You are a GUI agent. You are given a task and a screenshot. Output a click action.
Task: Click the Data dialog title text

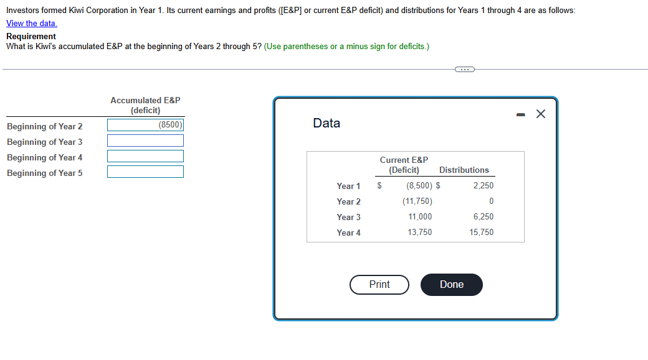coord(326,123)
